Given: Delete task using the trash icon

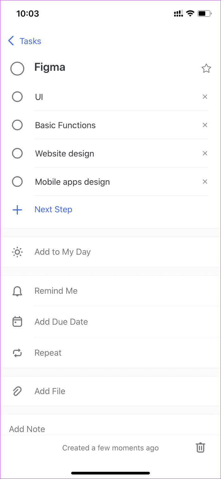Looking at the screenshot, I should 200,448.
